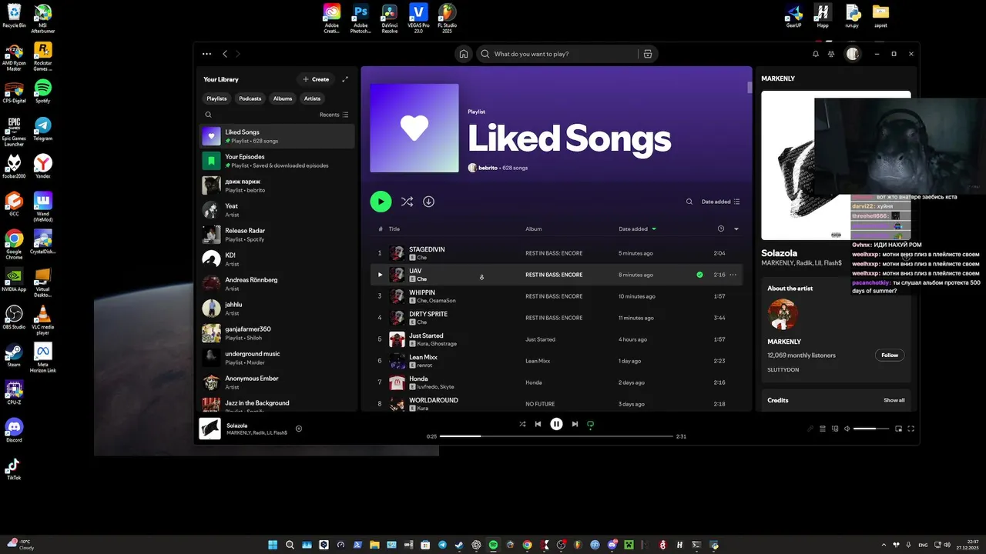Open the bebrito profile link

click(488, 168)
